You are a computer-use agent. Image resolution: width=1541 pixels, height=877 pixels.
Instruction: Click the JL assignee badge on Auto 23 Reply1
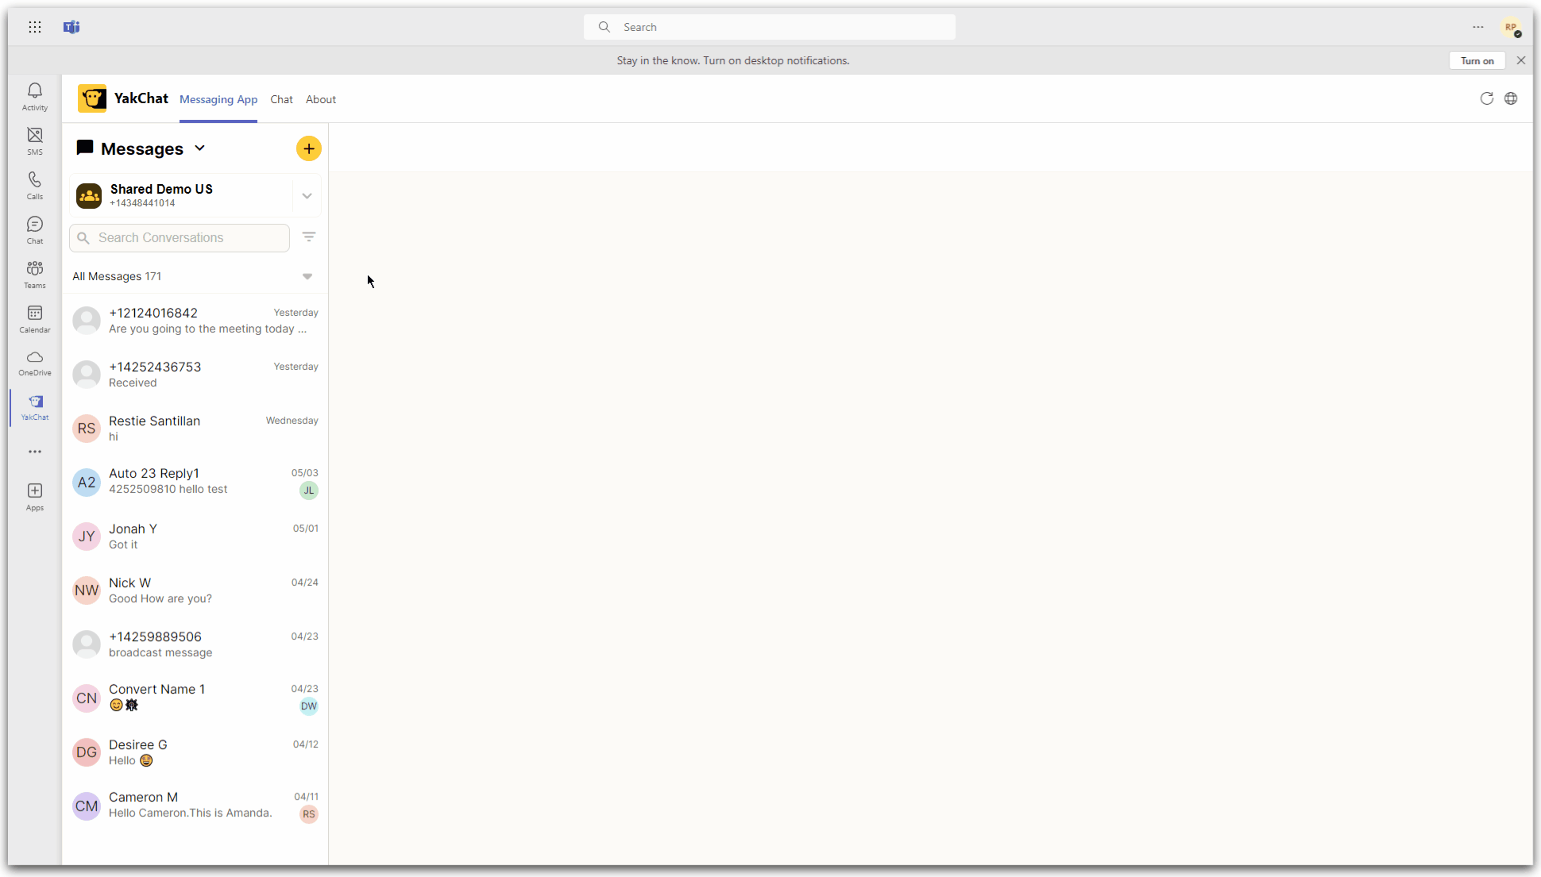tap(309, 490)
